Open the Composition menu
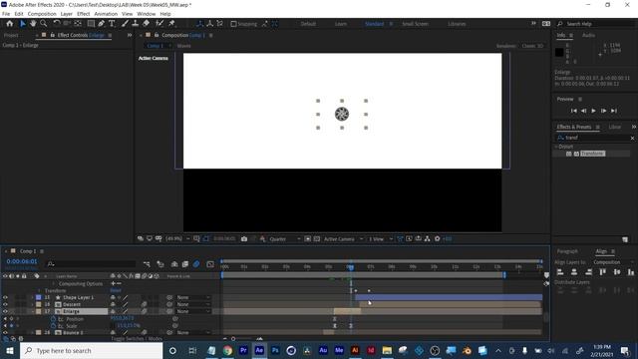 [x=42, y=14]
